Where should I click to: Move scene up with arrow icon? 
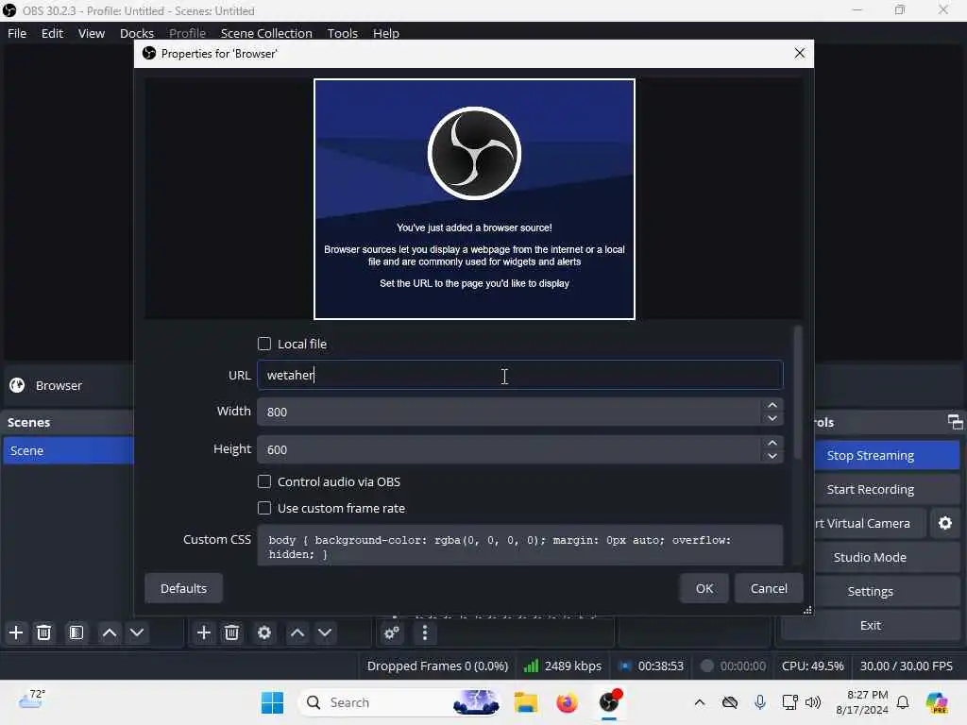point(110,632)
